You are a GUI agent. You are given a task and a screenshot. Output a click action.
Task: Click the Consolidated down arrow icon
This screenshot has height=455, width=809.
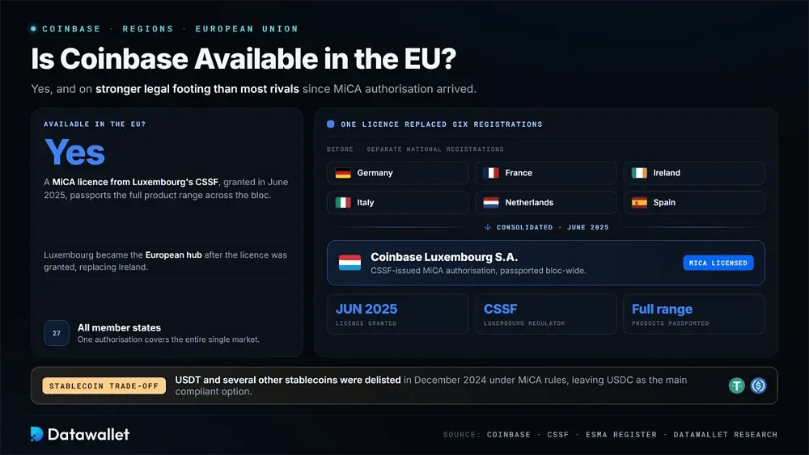[x=488, y=227]
